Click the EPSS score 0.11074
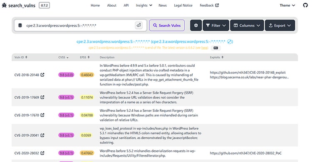 click(x=87, y=97)
